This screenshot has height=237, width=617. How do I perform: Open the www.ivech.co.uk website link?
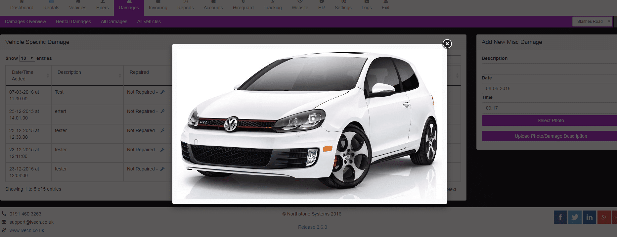coord(27,230)
